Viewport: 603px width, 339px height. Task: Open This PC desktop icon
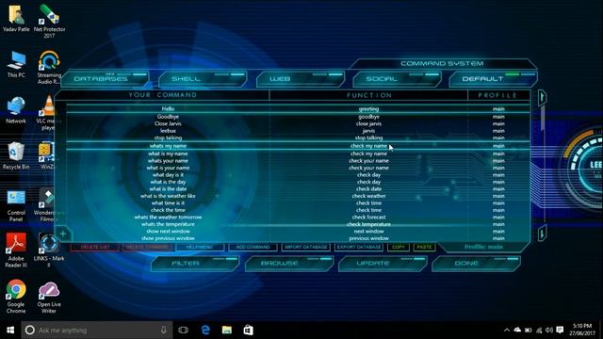[16, 65]
